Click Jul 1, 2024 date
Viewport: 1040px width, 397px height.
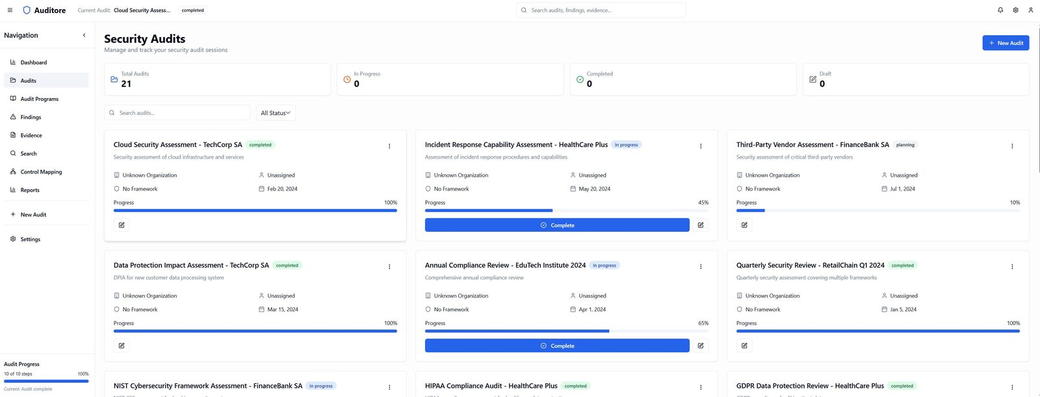pyautogui.click(x=902, y=189)
